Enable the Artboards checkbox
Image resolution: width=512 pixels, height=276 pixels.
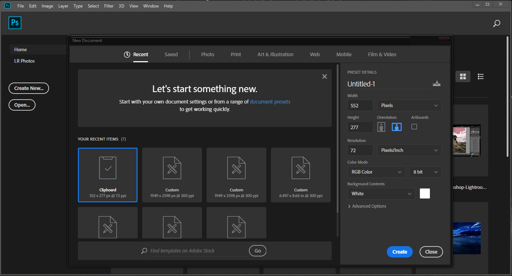pos(414,127)
